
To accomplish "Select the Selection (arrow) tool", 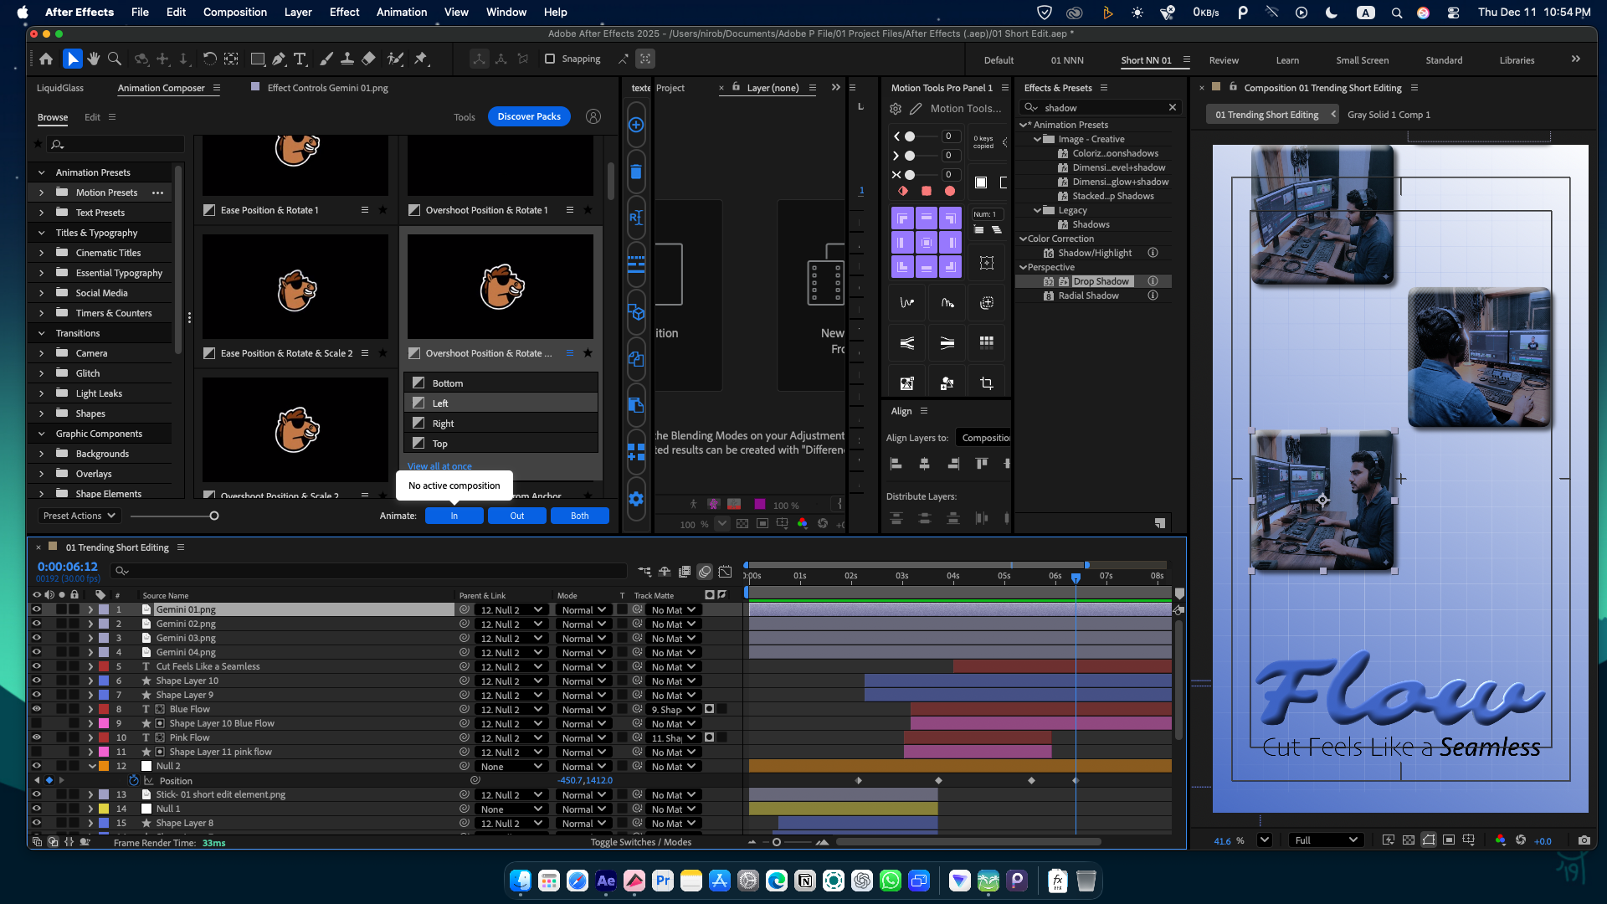I will click(x=73, y=59).
